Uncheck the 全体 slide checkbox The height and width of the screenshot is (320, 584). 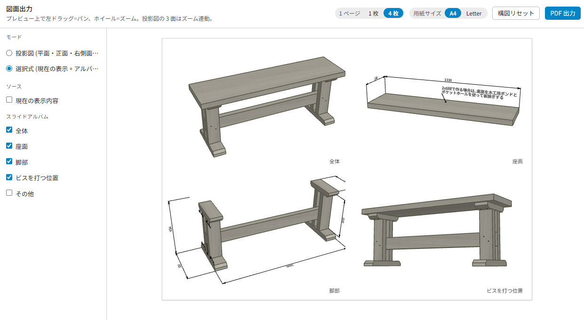pyautogui.click(x=9, y=130)
